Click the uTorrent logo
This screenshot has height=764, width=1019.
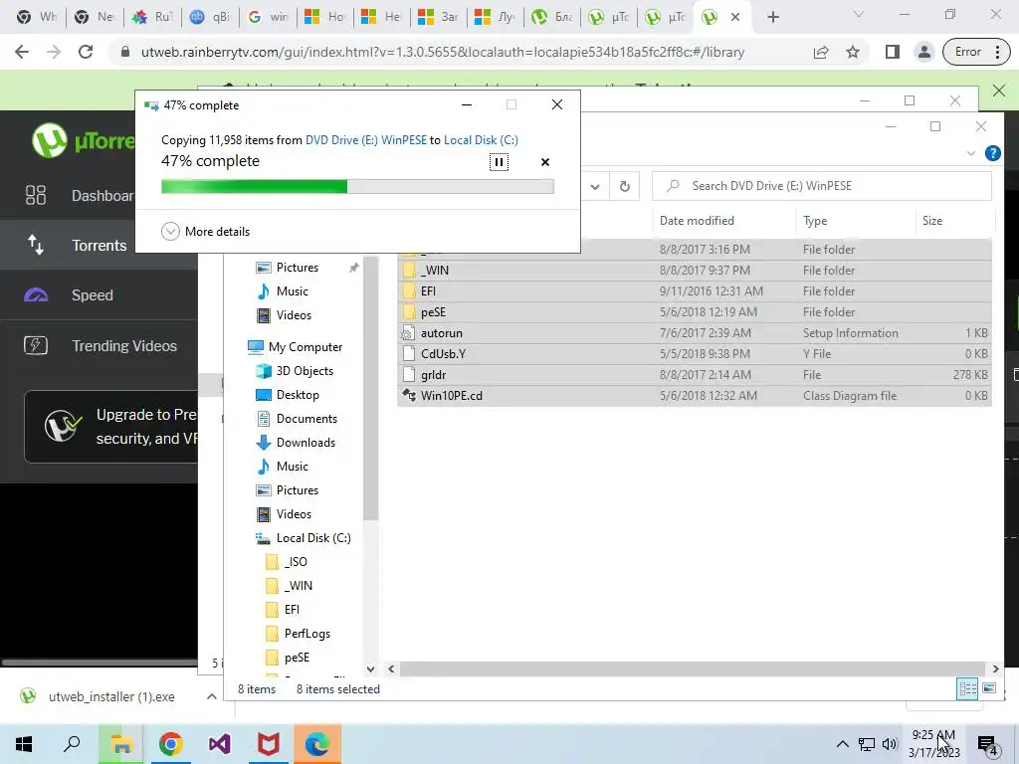point(83,140)
